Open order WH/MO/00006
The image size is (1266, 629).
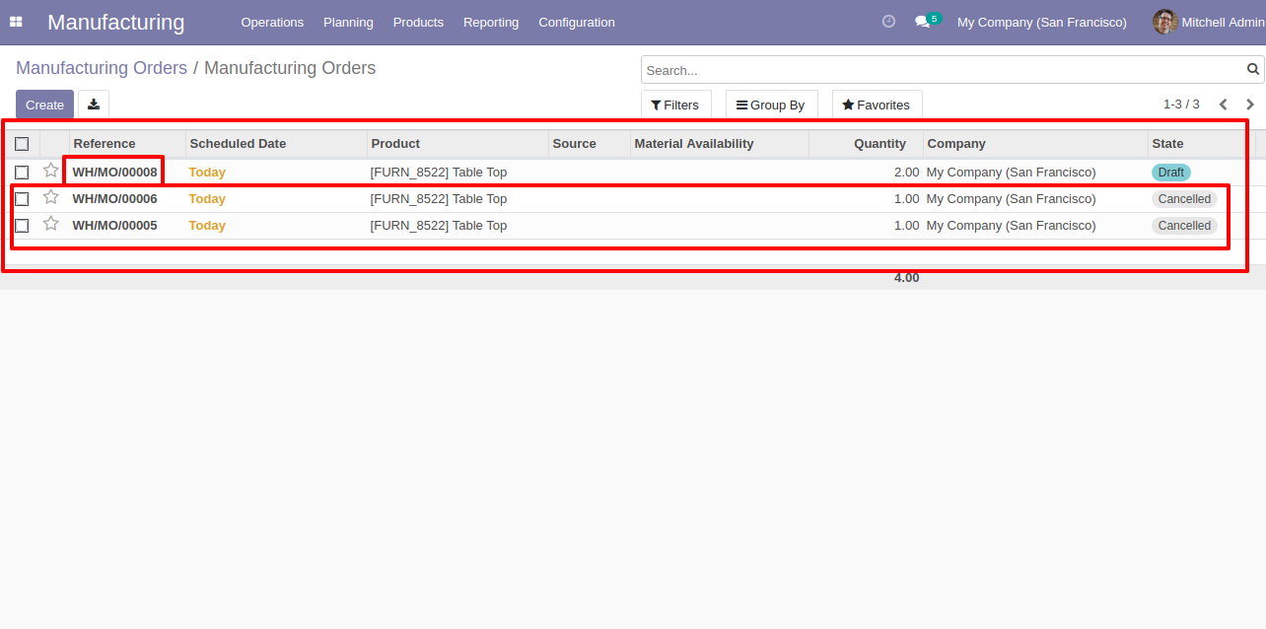click(114, 199)
